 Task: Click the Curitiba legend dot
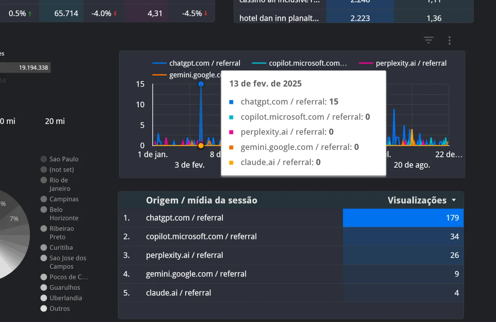pyautogui.click(x=44, y=248)
